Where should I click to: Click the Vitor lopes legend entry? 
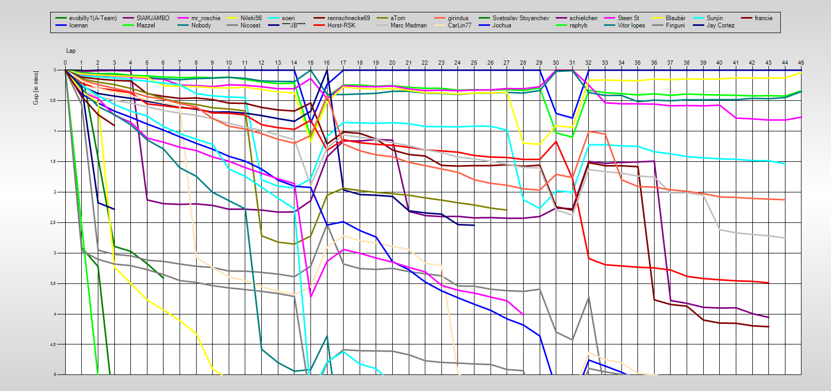click(631, 25)
